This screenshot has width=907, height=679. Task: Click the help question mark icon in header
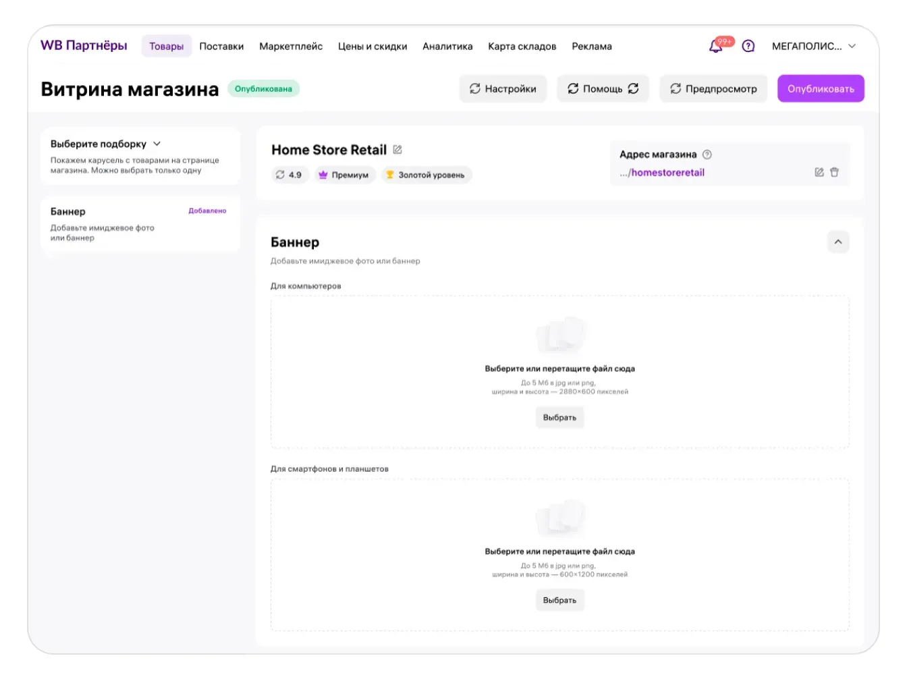pos(748,47)
